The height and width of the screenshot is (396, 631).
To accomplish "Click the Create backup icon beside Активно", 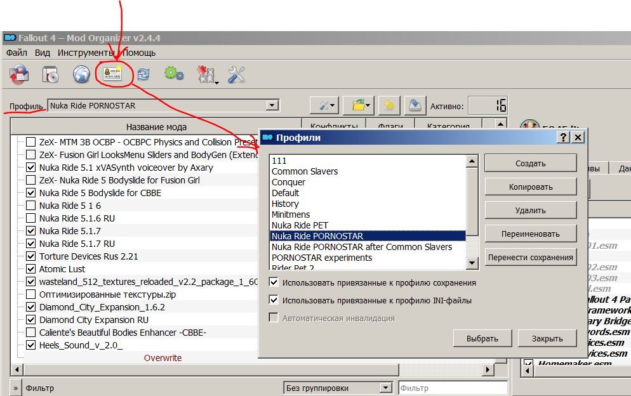I will [x=415, y=105].
